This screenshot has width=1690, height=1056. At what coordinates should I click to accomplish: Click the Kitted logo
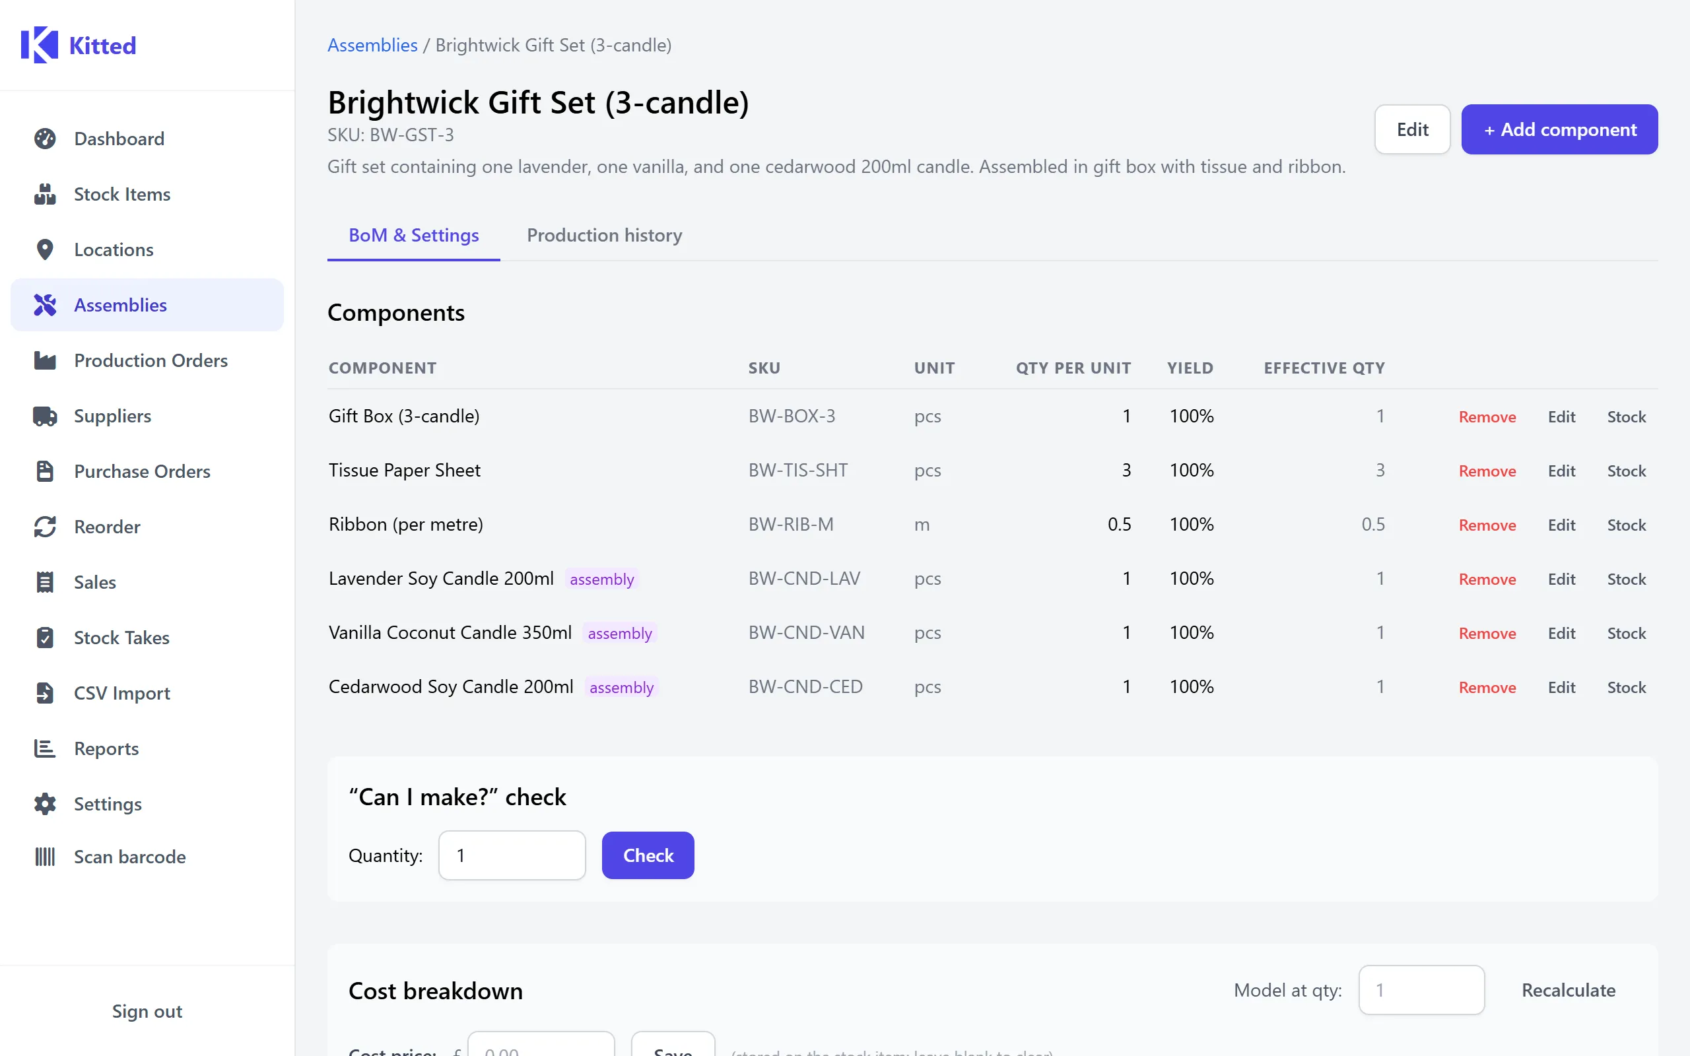(78, 46)
